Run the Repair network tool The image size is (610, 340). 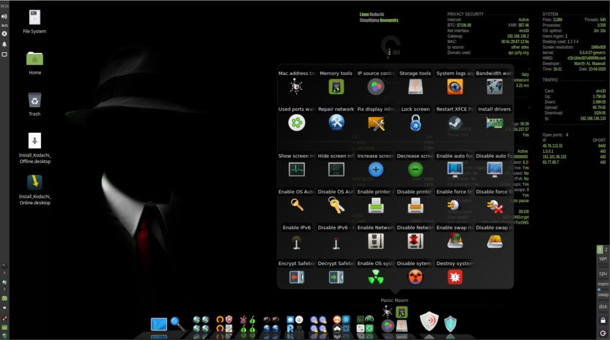336,123
